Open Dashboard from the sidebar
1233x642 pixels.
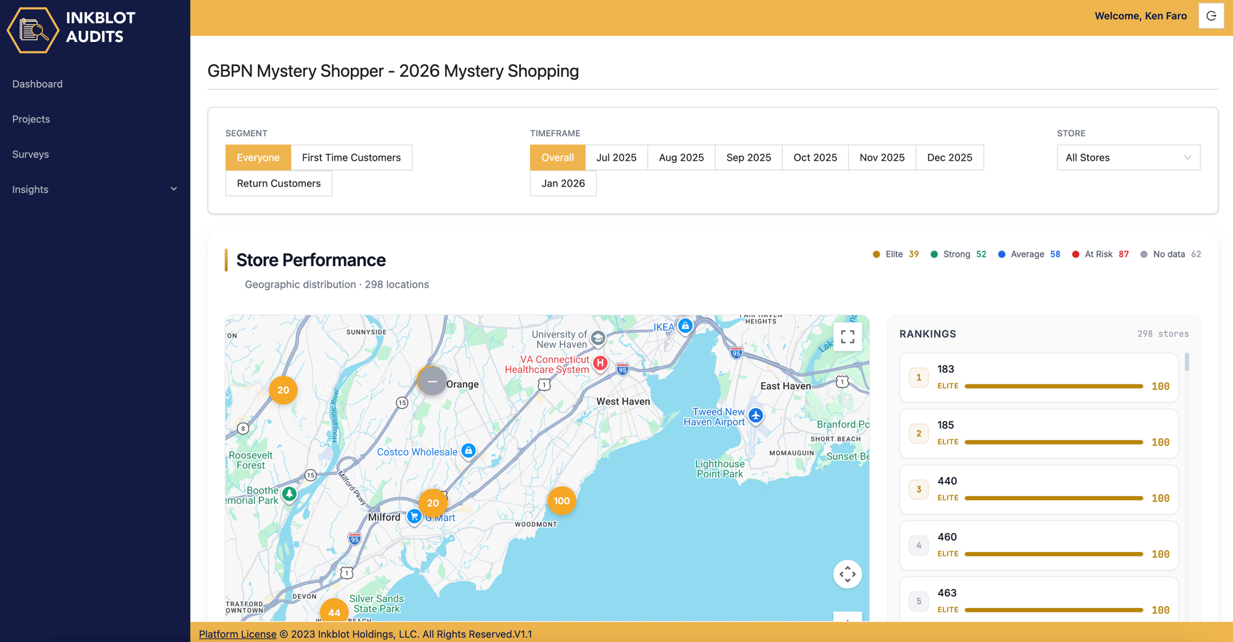point(38,84)
